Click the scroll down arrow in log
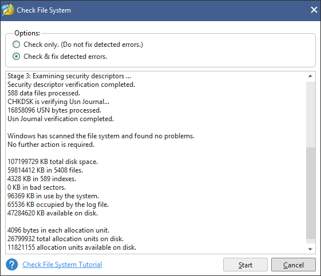 310,249
